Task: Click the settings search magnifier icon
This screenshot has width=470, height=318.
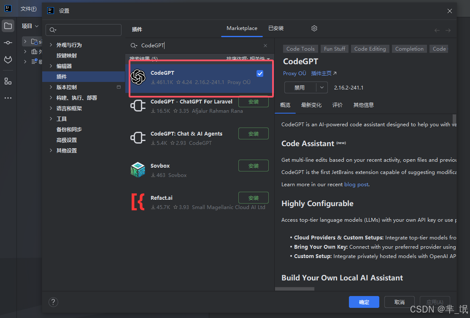Action: tap(53, 30)
